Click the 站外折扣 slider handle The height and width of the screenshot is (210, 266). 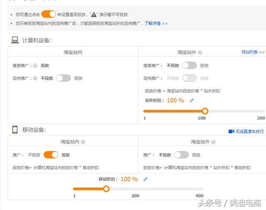tap(205, 111)
